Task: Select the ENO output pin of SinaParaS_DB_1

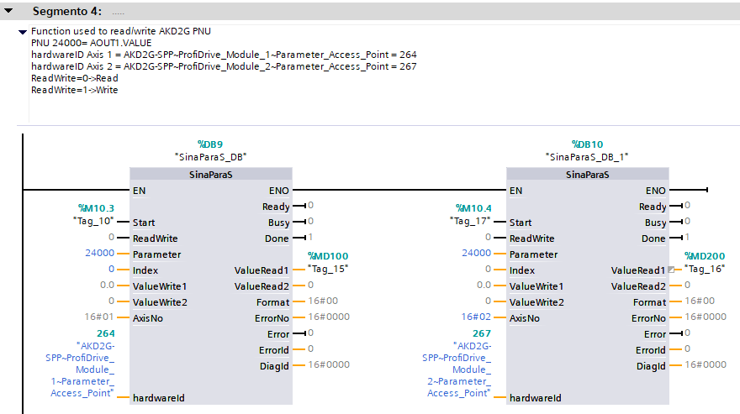Action: [656, 191]
